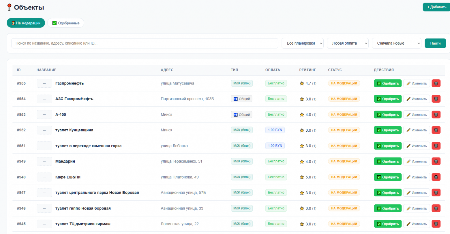Open Сначала новые sort dropdown
The height and width of the screenshot is (234, 450).
tap(397, 43)
